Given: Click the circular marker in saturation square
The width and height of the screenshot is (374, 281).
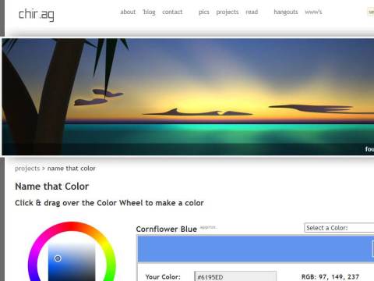Looking at the screenshot, I should [x=58, y=258].
